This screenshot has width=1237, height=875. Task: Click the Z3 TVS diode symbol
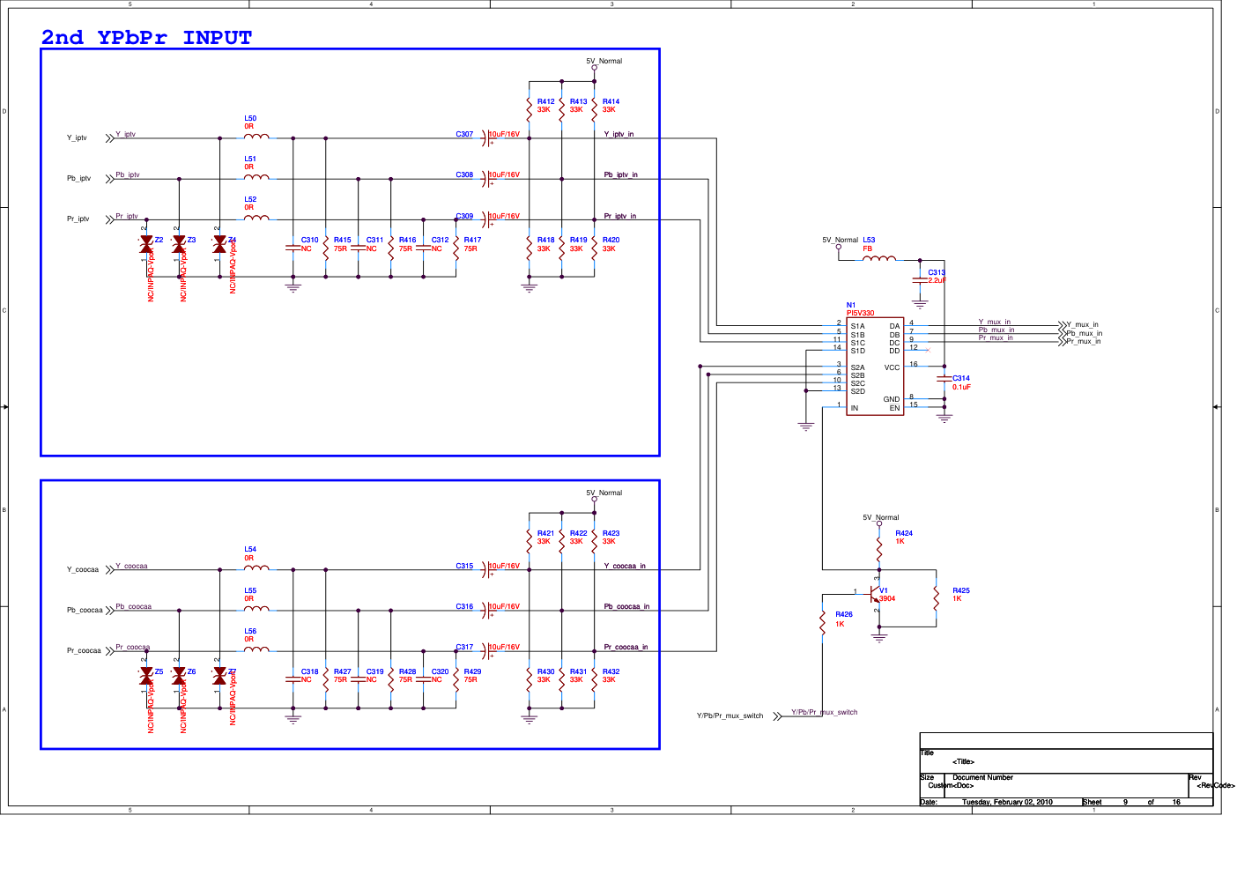pyautogui.click(x=179, y=245)
